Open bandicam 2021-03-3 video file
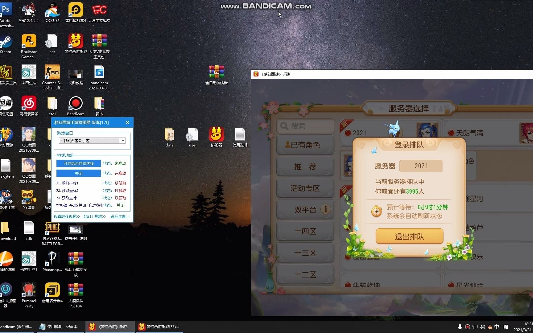This screenshot has width=533, height=333. (99, 77)
